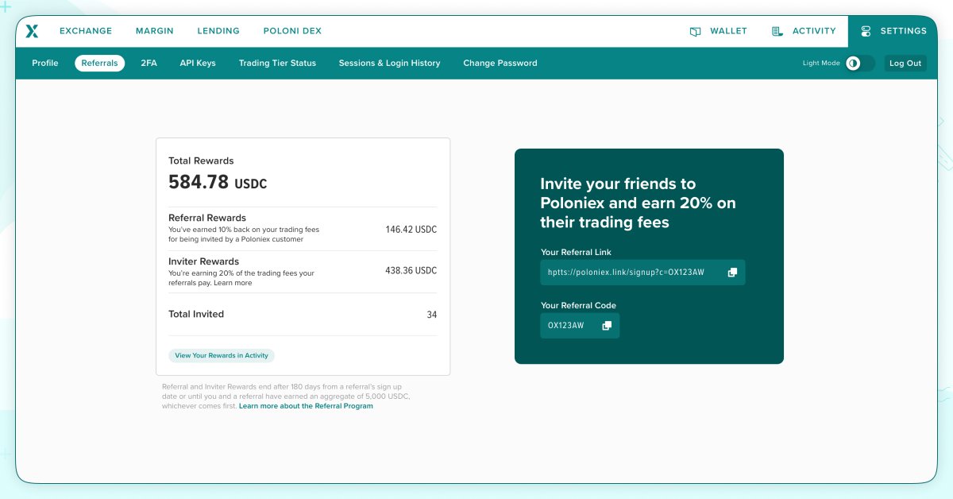Click the Total Invited count 34
Screen dimensions: 953x499
(432, 315)
